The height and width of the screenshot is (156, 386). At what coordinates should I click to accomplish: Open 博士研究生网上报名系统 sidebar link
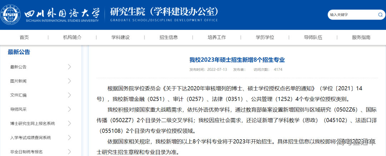(33, 124)
